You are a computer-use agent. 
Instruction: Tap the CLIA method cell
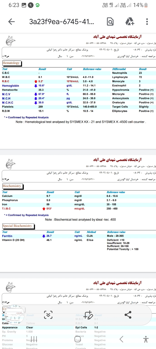point(90,236)
